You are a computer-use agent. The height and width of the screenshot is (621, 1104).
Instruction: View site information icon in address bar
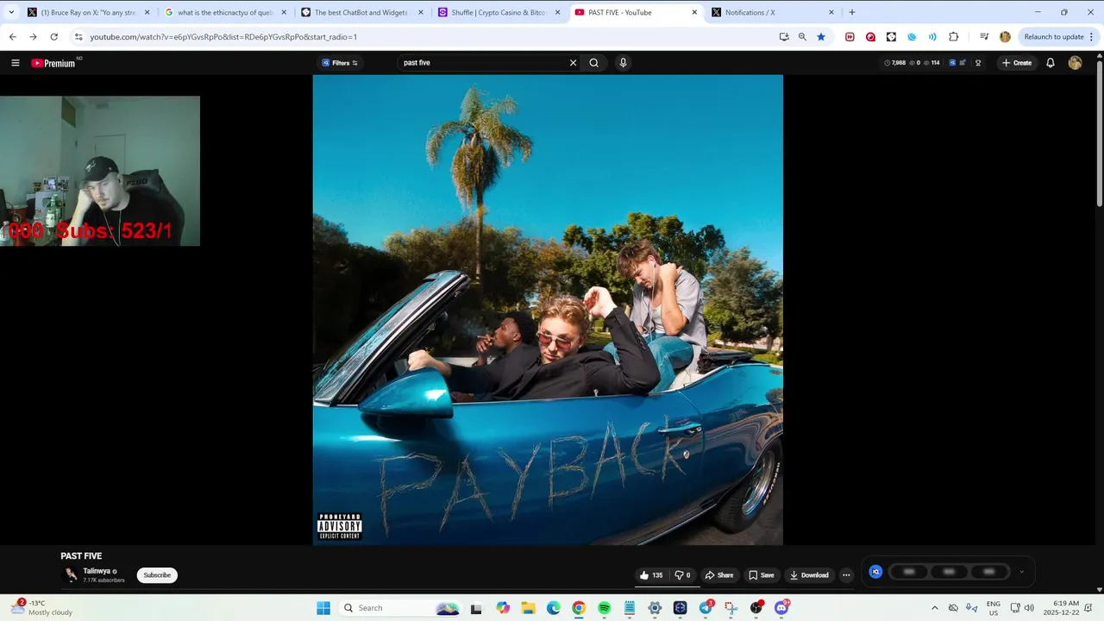pyautogui.click(x=78, y=37)
